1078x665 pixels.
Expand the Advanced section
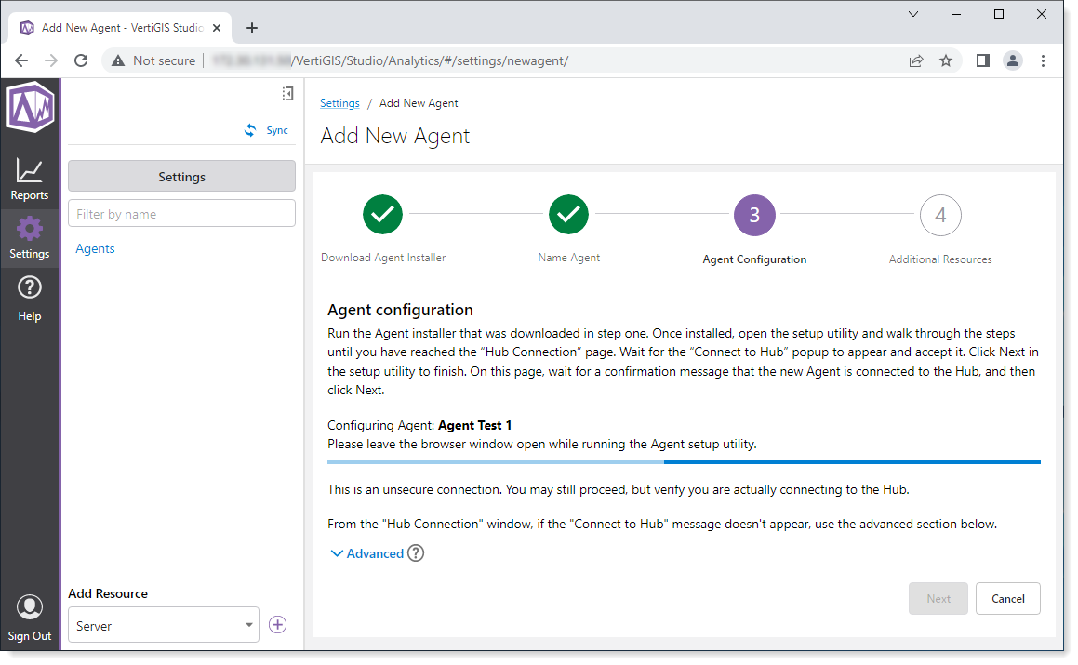click(x=367, y=553)
